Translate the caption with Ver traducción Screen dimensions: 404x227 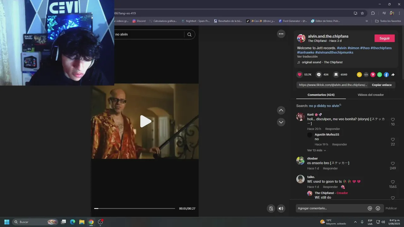(307, 57)
